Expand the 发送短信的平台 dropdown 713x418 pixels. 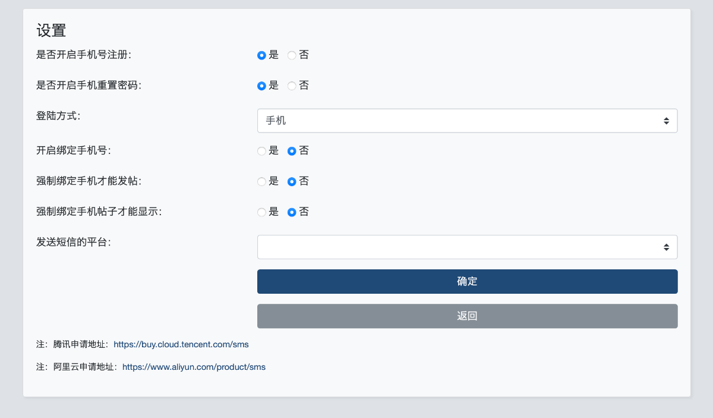pyautogui.click(x=467, y=247)
